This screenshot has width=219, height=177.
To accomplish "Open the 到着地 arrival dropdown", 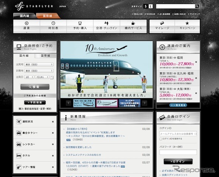I will click(39, 71).
